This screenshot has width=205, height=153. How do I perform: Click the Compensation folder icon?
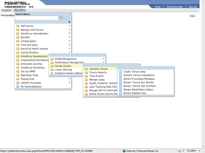point(18,41)
